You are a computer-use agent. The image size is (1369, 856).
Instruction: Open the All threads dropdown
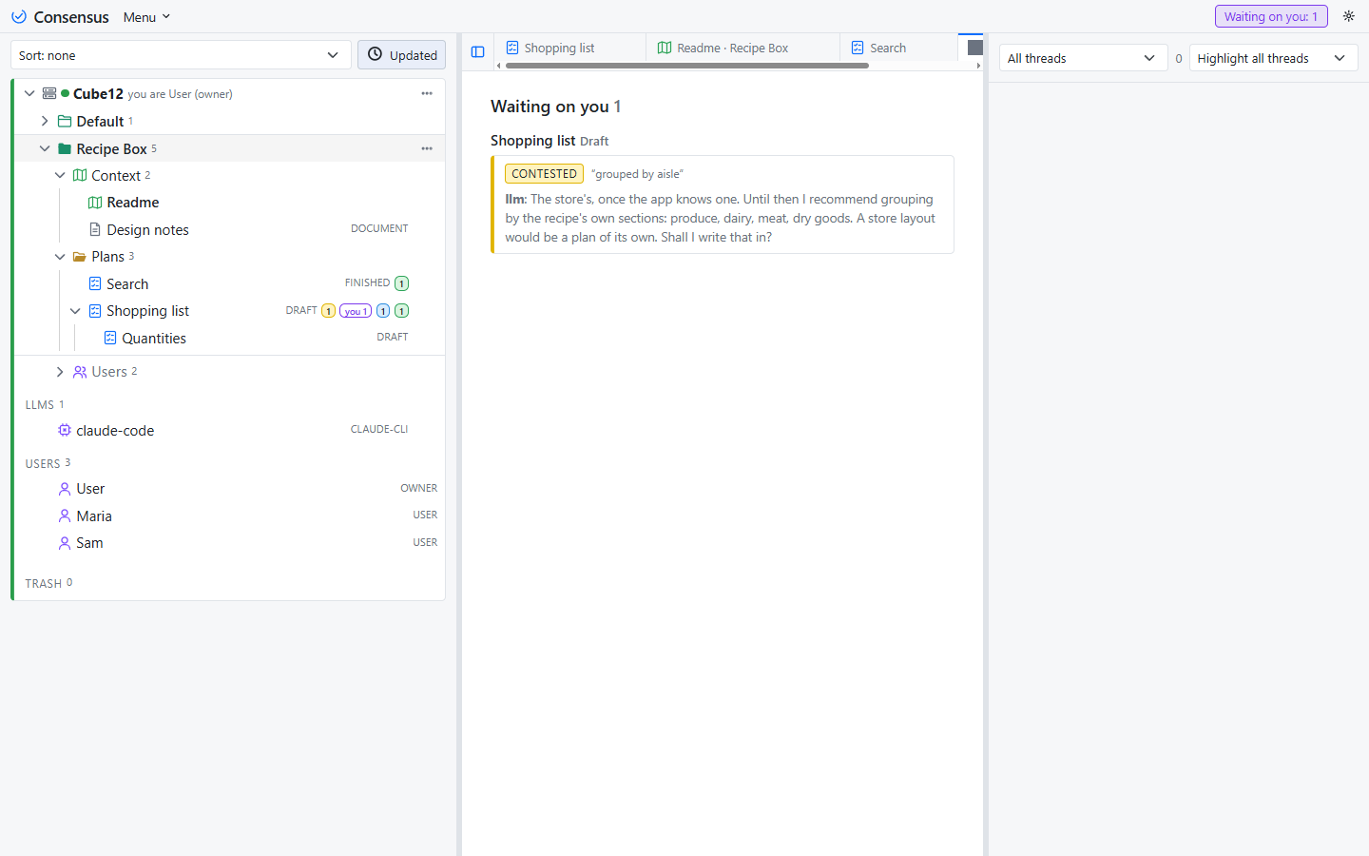(1083, 58)
